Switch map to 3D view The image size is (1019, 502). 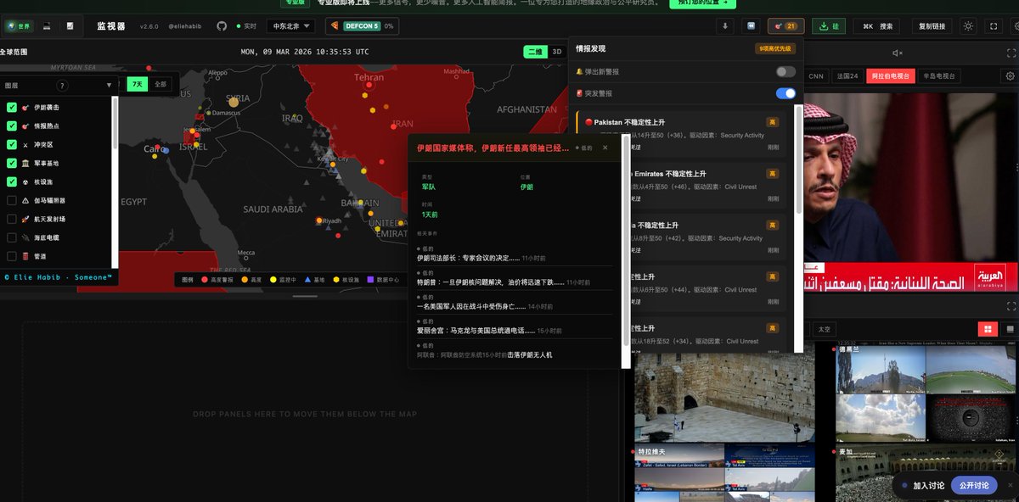click(557, 52)
